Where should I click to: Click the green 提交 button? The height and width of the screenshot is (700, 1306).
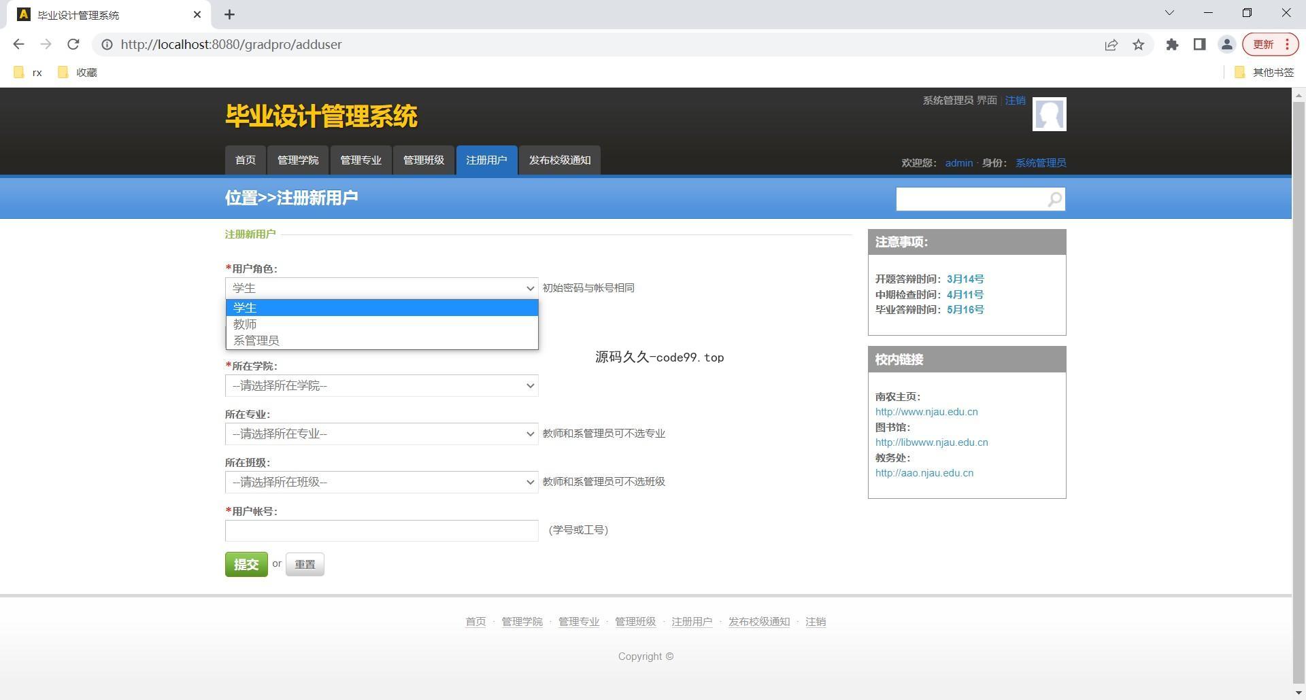point(246,565)
